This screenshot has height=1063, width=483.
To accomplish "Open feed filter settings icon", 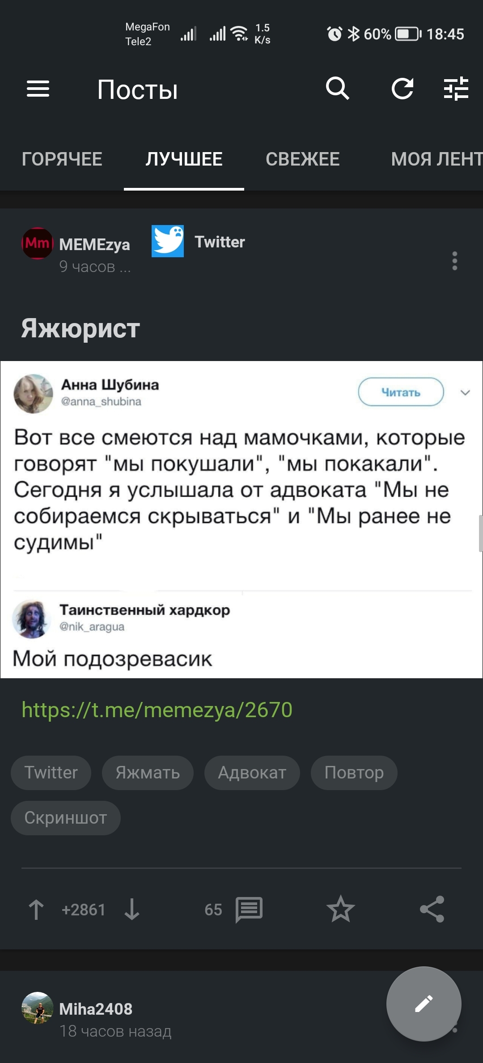I will tap(456, 89).
